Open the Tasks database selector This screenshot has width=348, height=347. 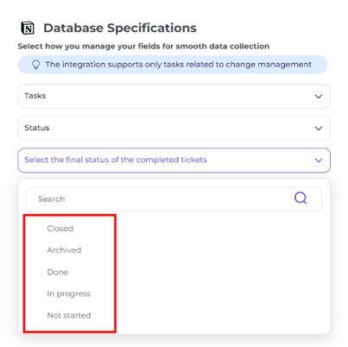(x=174, y=96)
